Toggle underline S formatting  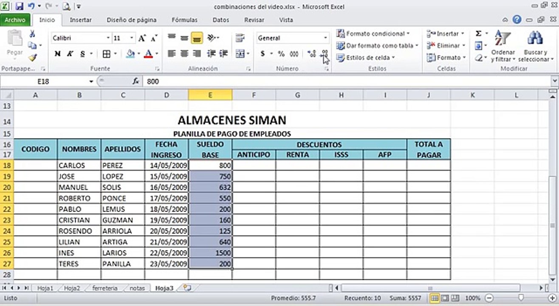click(82, 54)
